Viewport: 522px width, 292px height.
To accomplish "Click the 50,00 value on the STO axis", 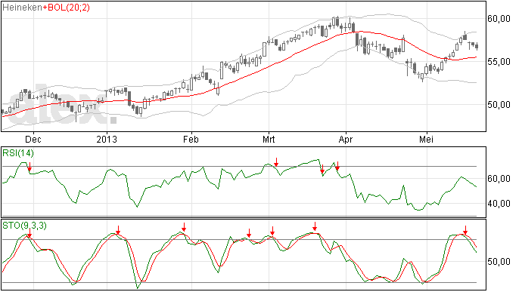I will 499,262.
